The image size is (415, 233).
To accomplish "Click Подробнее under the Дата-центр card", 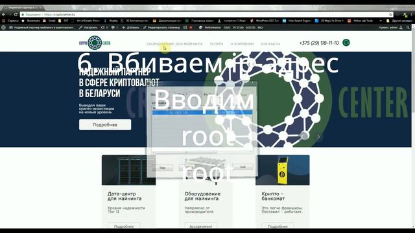I will [124, 226].
